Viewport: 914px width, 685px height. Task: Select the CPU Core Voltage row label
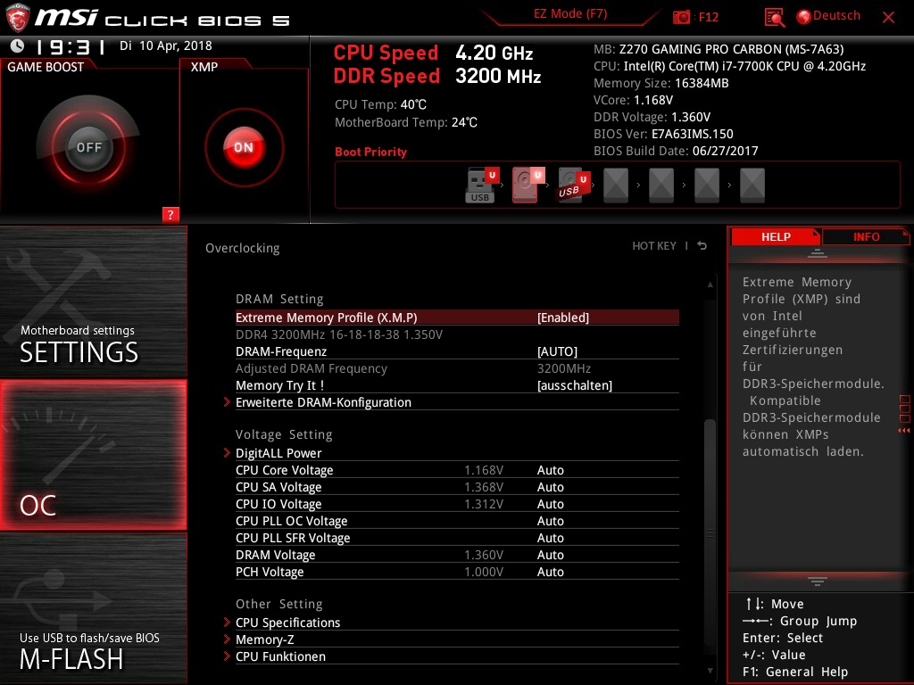[x=285, y=470]
